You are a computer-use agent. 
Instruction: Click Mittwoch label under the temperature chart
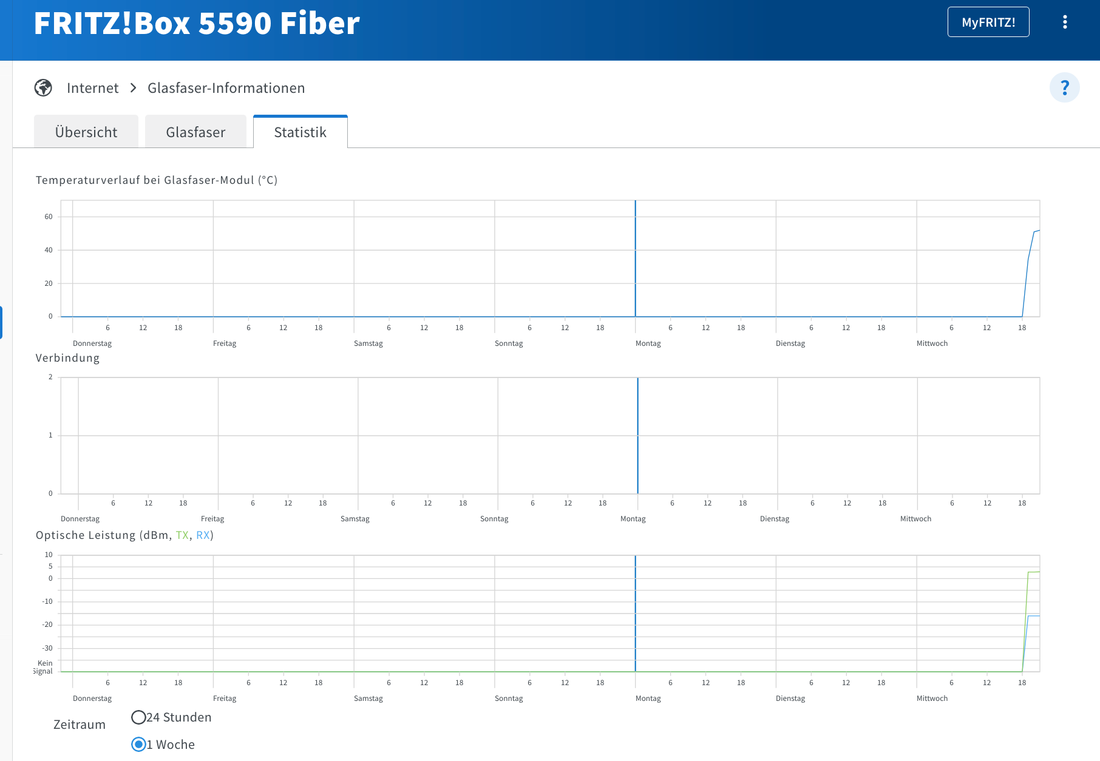coord(932,343)
